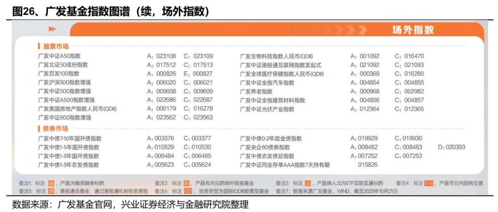Click the 港 badge in footnote 5
Screen dimensions: 498x212
pos(51,191)
